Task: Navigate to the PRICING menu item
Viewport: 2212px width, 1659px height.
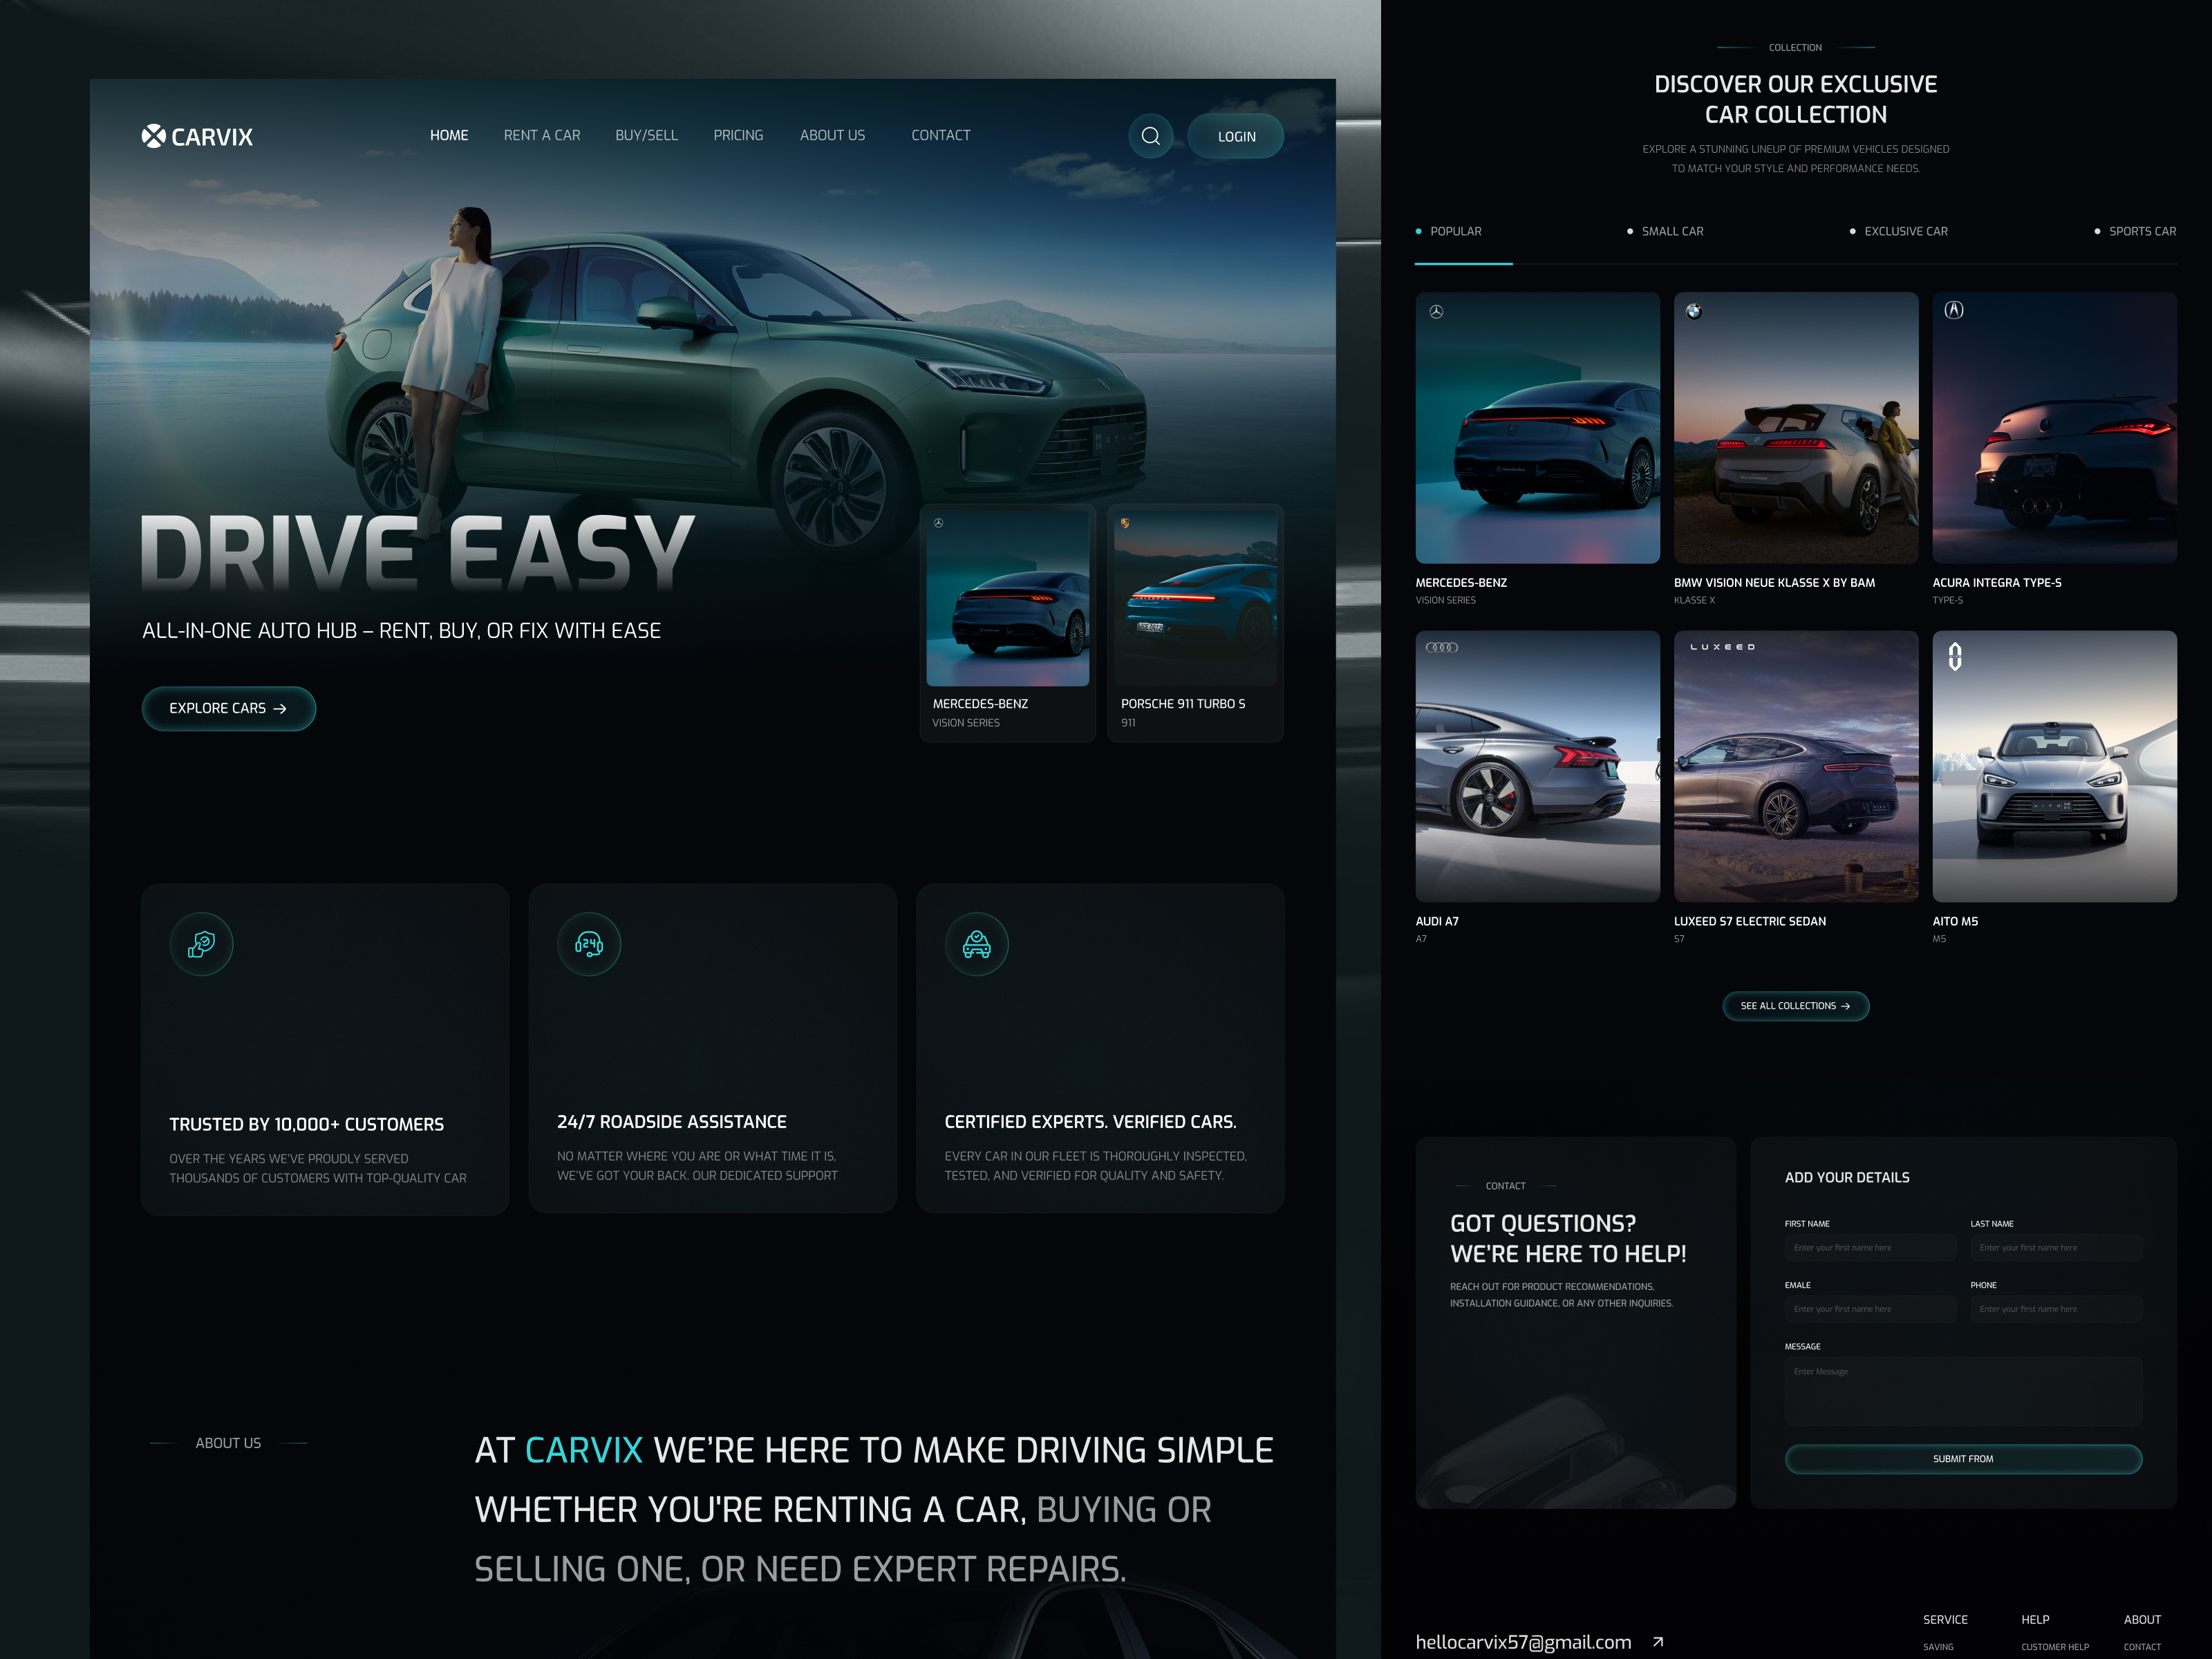Action: (738, 135)
